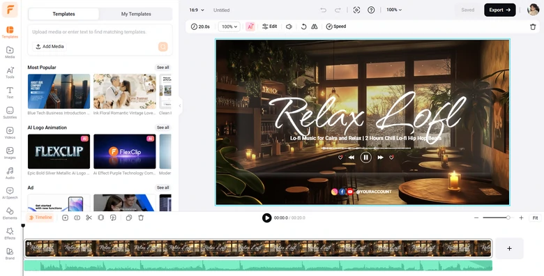Click the FlexClip logo icon
Screen dimensions: 544x276
(9, 9)
